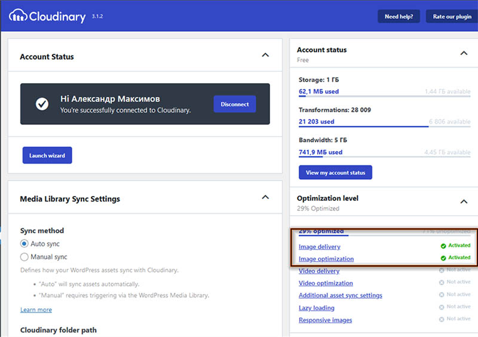Image resolution: width=478 pixels, height=337 pixels.
Task: Click the Disconnect button
Action: point(235,104)
